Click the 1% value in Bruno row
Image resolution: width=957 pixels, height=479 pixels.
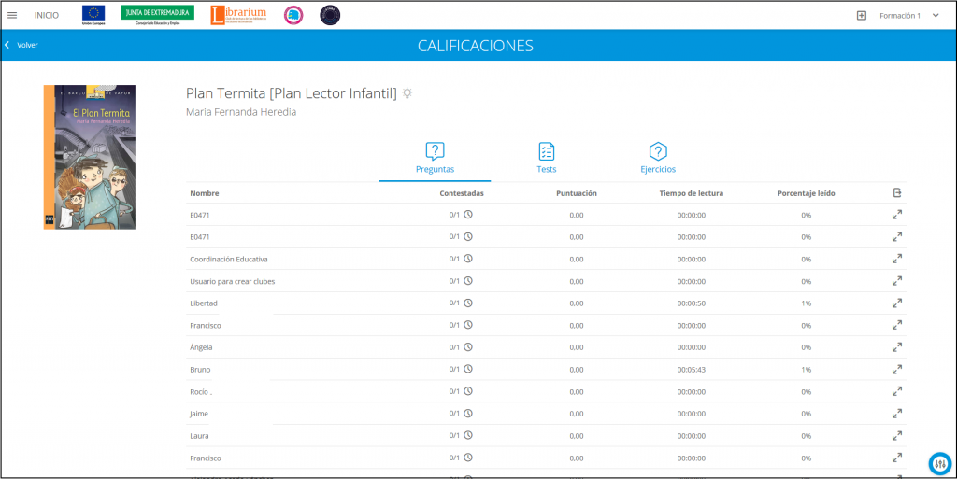pyautogui.click(x=807, y=370)
